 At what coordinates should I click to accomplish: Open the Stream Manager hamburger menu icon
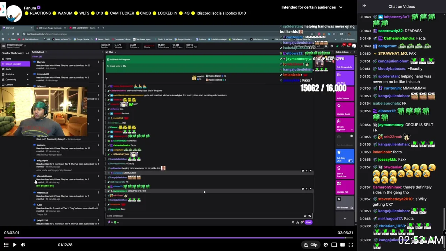pos(3,46)
